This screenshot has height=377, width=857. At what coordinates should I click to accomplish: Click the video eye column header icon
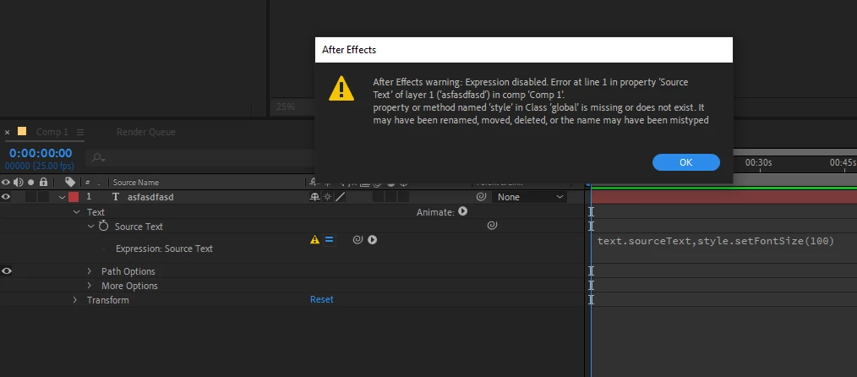(6, 182)
